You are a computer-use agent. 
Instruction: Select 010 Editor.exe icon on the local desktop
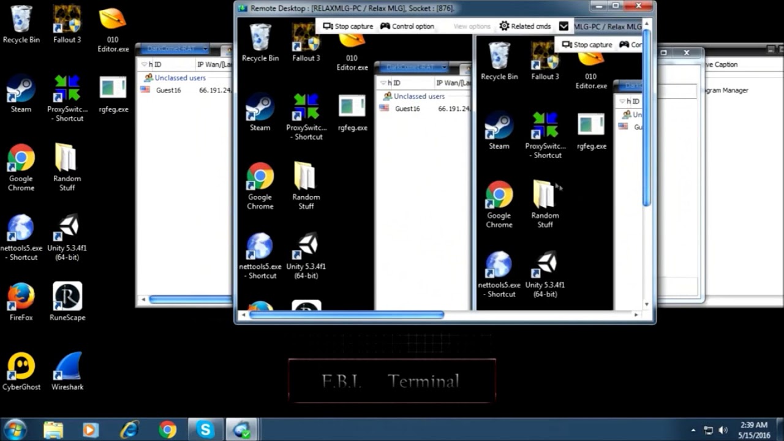pyautogui.click(x=113, y=29)
